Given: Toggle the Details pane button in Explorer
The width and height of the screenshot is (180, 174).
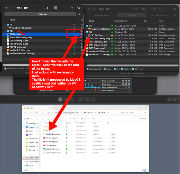Looking at the screenshot, I should click(142, 119).
